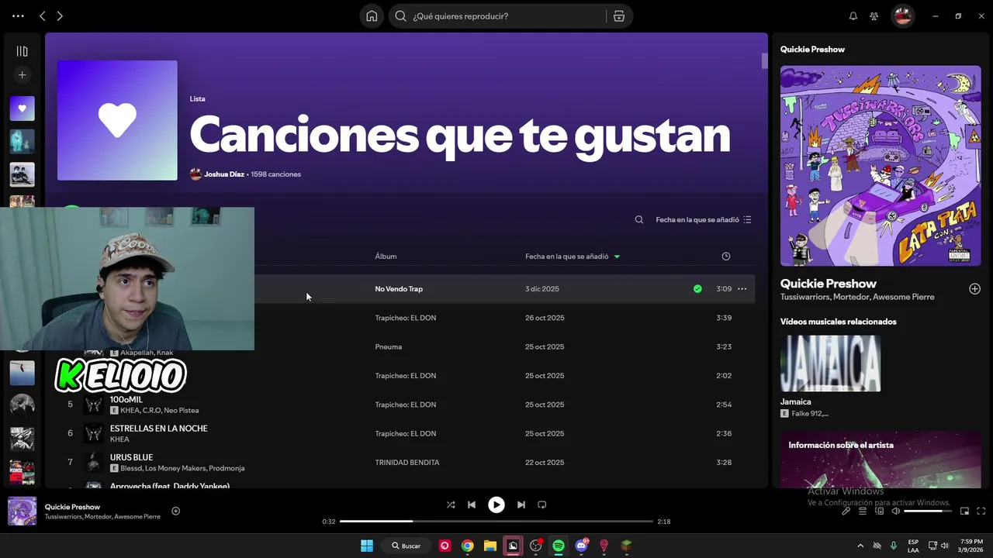Toggle shuffle in the player
The width and height of the screenshot is (993, 558).
pyautogui.click(x=451, y=505)
